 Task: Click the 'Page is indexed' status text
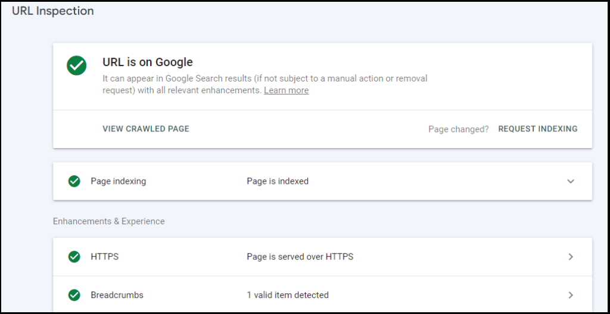[278, 181]
